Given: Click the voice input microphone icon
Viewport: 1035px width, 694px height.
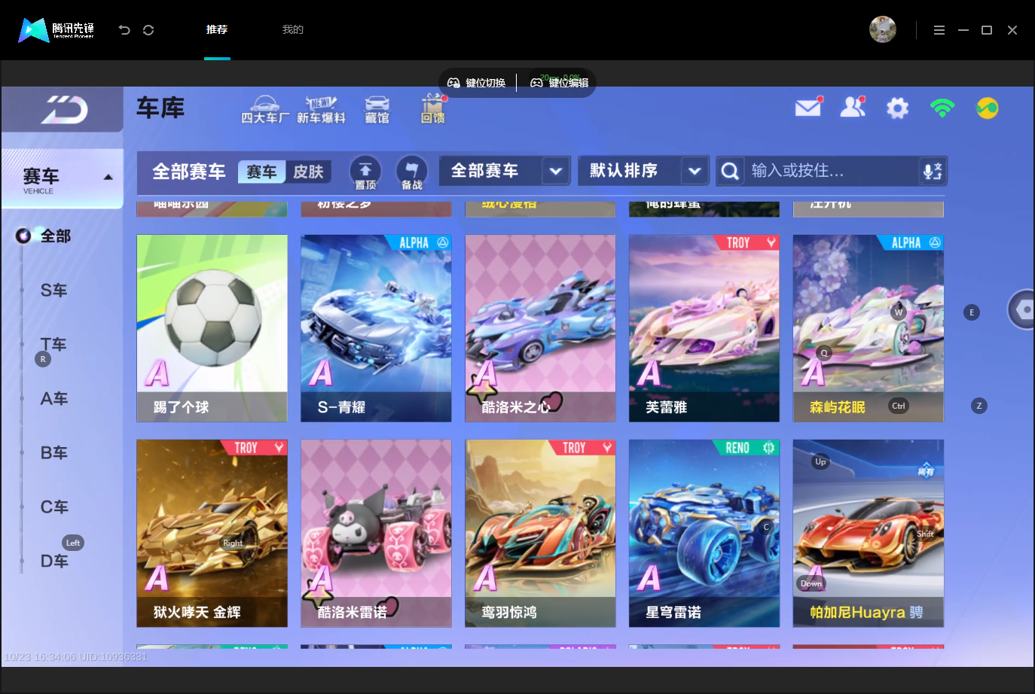Looking at the screenshot, I should pyautogui.click(x=933, y=172).
